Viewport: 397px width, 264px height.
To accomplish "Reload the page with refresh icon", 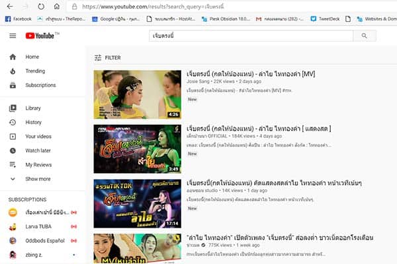I will (x=41, y=7).
